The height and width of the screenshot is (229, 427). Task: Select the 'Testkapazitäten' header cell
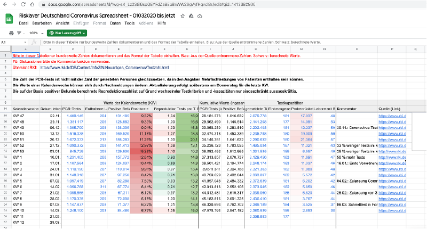coord(290,103)
